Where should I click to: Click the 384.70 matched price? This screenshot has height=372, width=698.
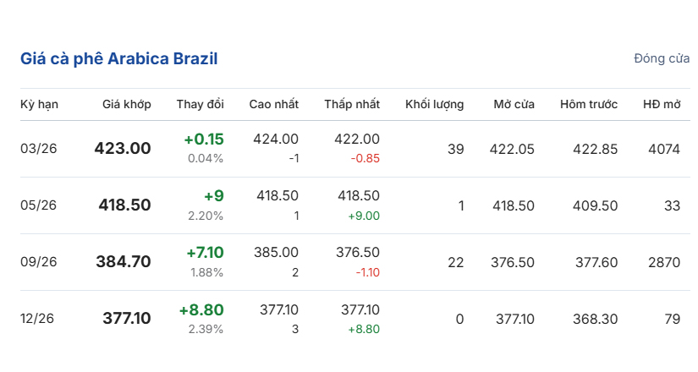tap(124, 262)
